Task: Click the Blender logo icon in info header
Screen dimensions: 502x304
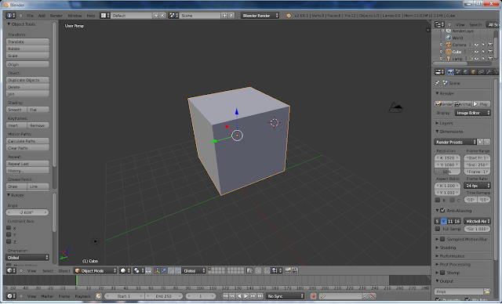Action: tap(289, 16)
